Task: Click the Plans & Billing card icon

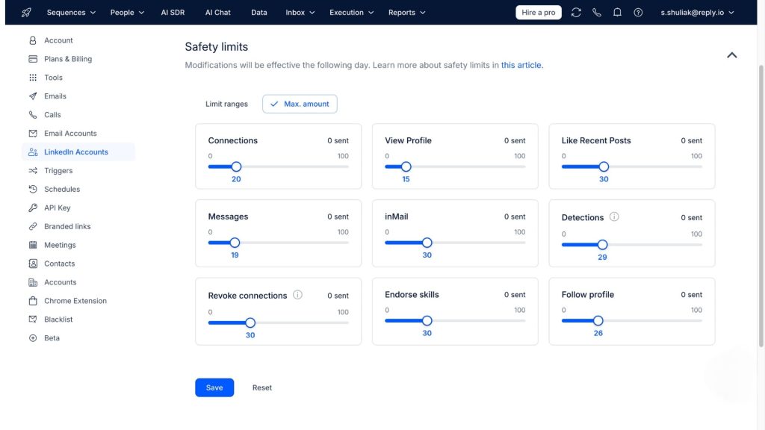Action: (x=33, y=59)
